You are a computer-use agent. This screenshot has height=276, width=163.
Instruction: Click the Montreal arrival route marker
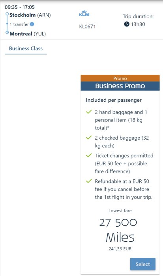coord(7,32)
